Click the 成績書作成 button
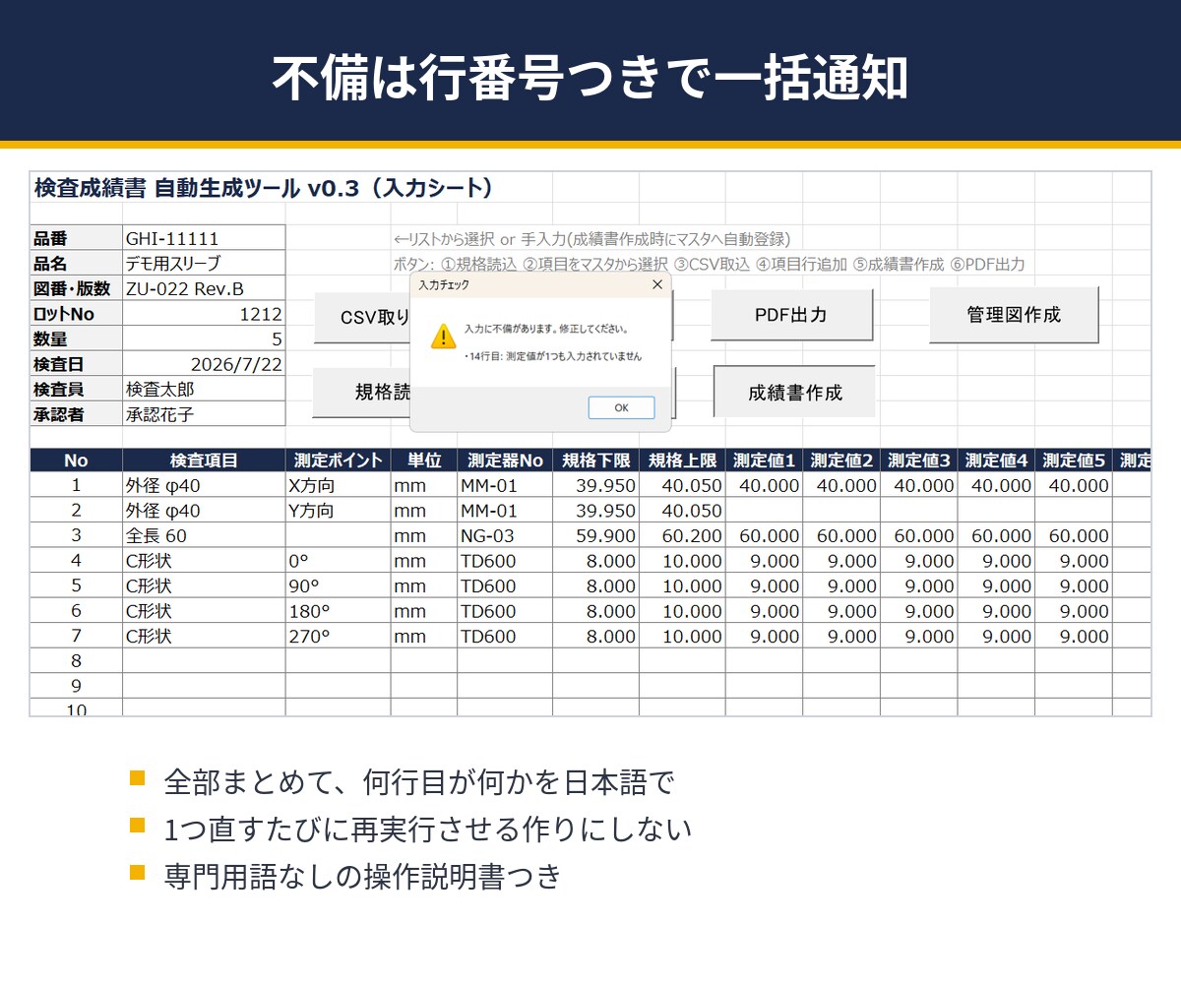Screen dimensions: 1181x984 tap(794, 392)
